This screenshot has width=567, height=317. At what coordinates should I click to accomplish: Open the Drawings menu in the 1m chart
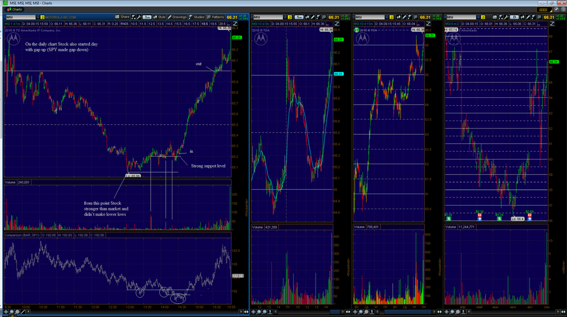[177, 17]
